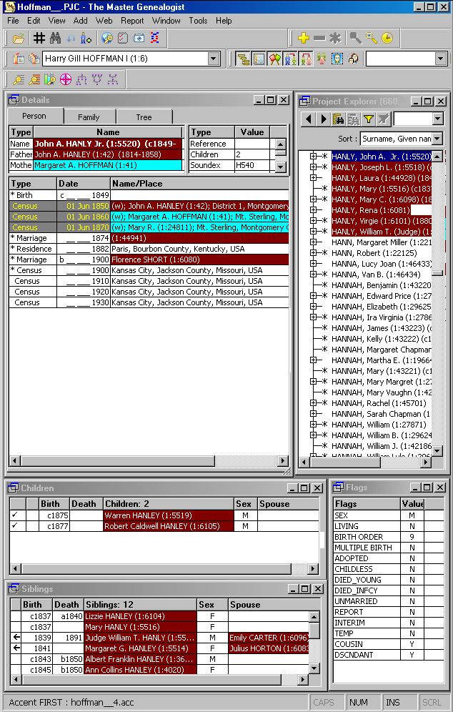Switch to the Tree tab
The image size is (453, 712).
(144, 117)
